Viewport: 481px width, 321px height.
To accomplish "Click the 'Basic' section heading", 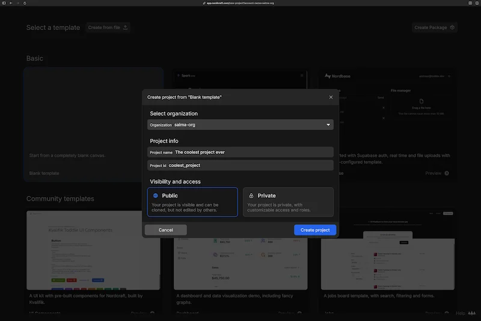I will [35, 58].
